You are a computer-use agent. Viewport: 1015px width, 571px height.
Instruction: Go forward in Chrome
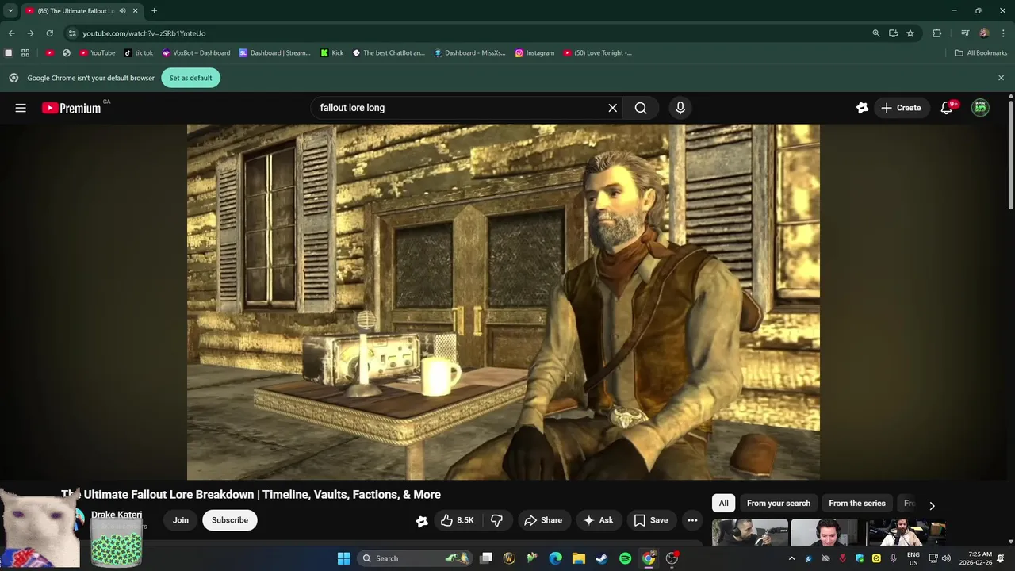coord(30,33)
